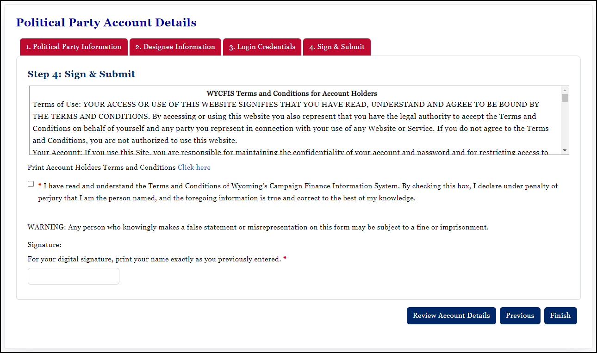Viewport: 597px width, 353px height.
Task: Click the empty scrollbar track in terms box
Action: [565, 125]
